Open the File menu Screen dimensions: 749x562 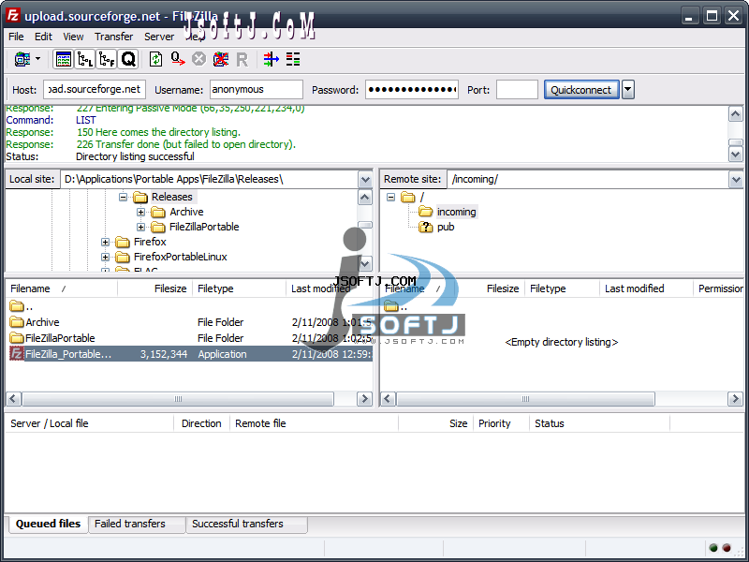[16, 37]
